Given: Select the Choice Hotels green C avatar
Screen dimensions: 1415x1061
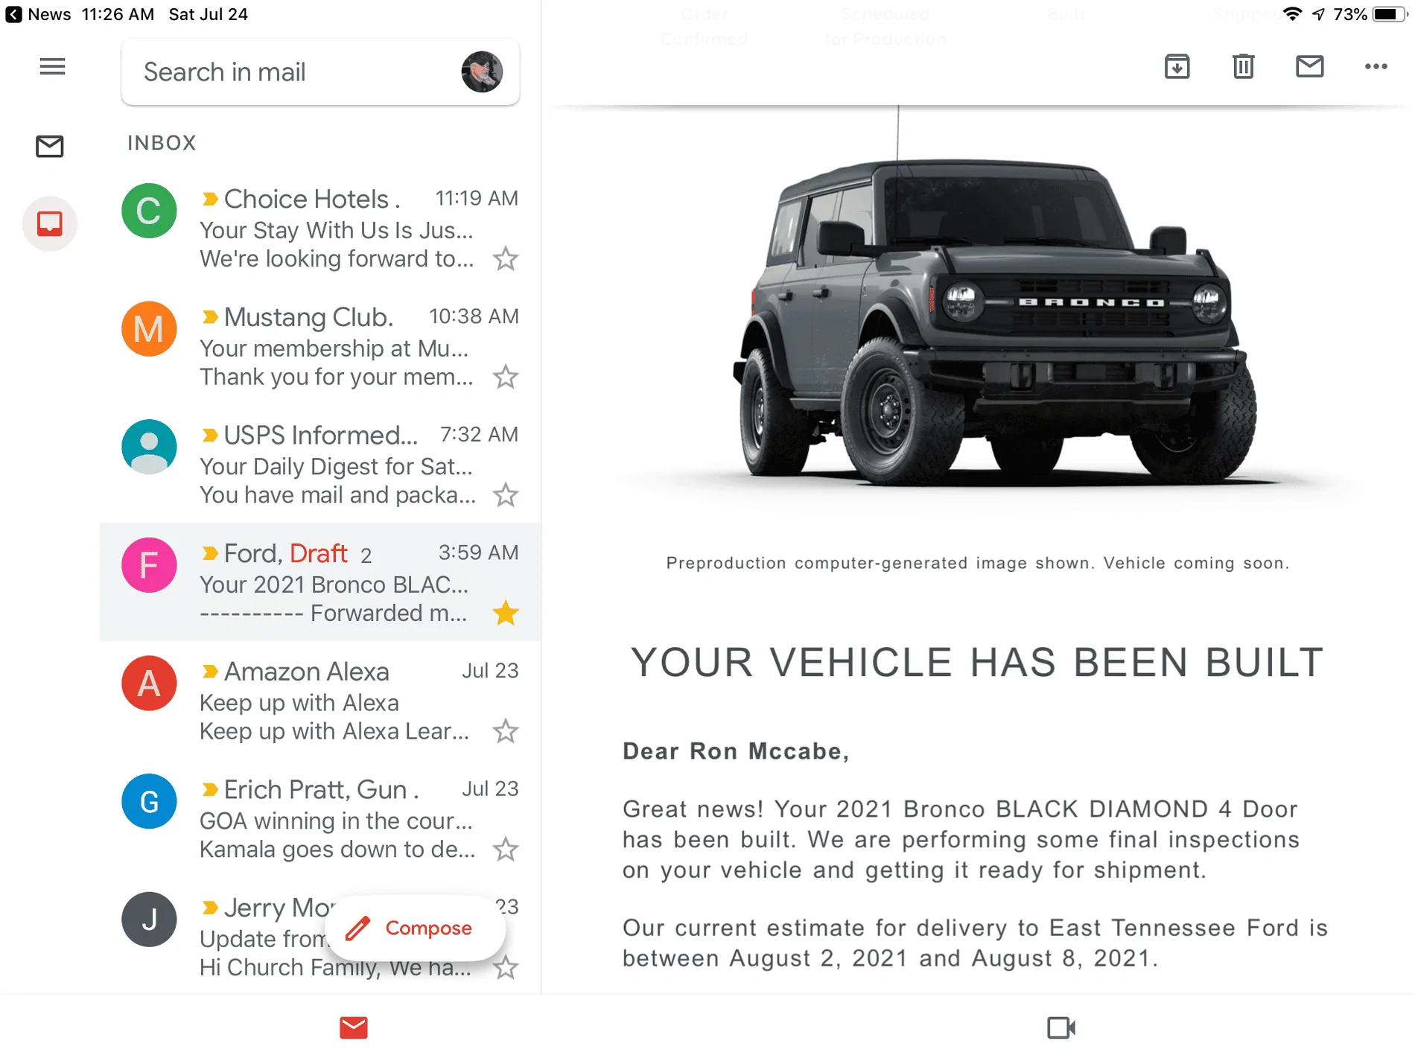Looking at the screenshot, I should click(x=149, y=211).
